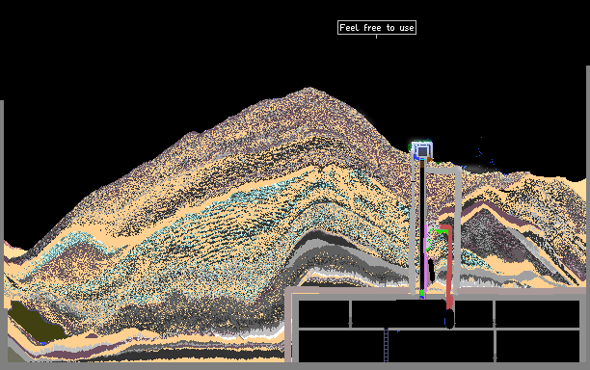This screenshot has height=370, width=590.
Task: Click the top-left empty bunker room
Action: click(x=324, y=313)
